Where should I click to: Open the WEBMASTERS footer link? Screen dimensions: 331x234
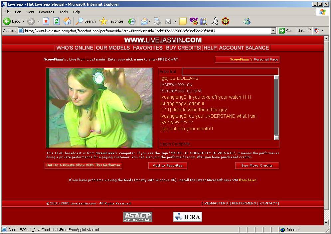tap(216, 203)
